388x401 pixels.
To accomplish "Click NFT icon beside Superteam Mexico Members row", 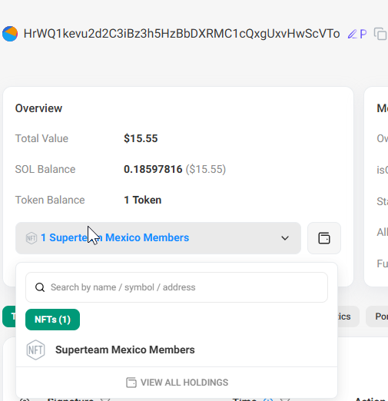I will [35, 350].
